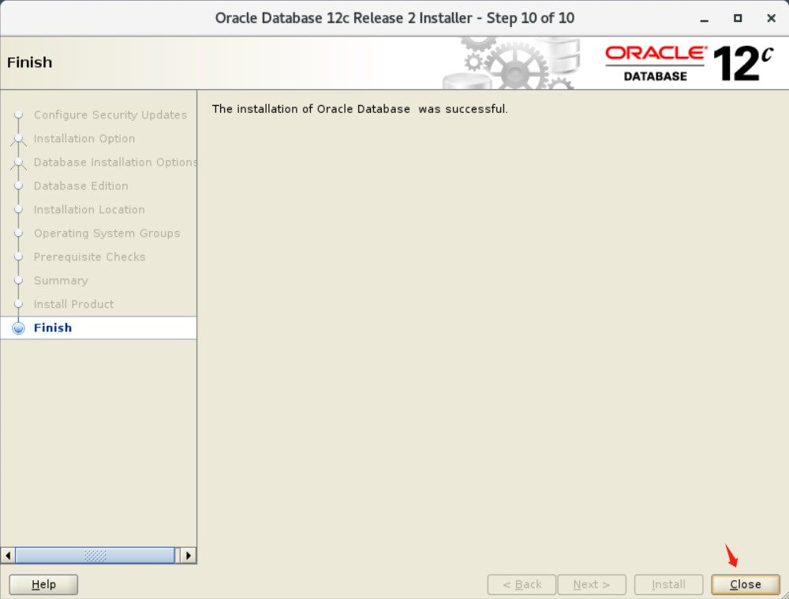Click the sidebar horizontal scrollbar thumb
This screenshot has width=789, height=599.
coord(95,556)
